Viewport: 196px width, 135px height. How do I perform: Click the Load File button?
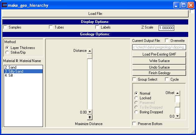point(95,14)
